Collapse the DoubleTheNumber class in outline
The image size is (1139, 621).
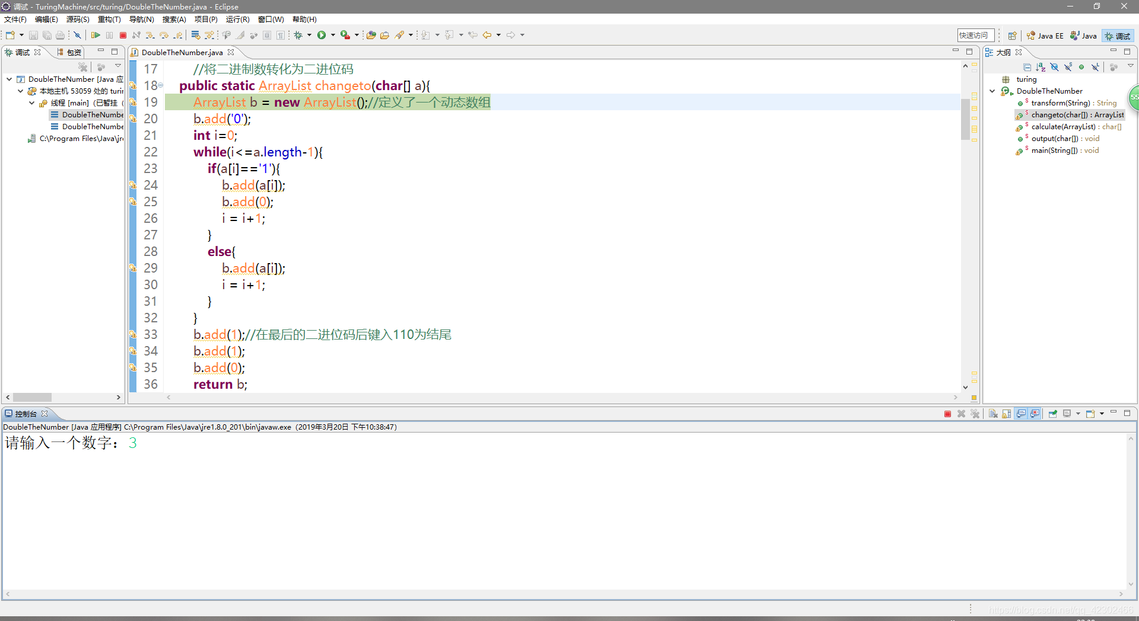pos(992,91)
